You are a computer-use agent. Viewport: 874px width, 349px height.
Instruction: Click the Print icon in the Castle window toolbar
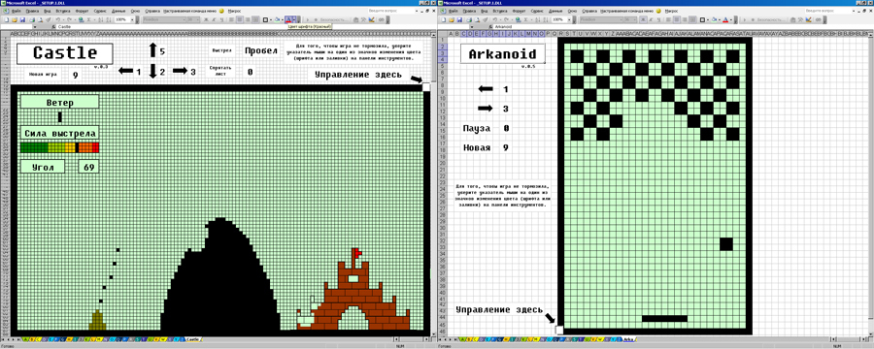pyautogui.click(x=32, y=19)
